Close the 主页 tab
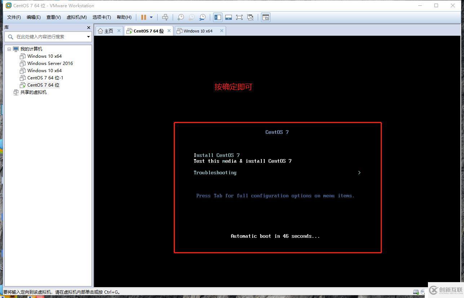 [119, 31]
